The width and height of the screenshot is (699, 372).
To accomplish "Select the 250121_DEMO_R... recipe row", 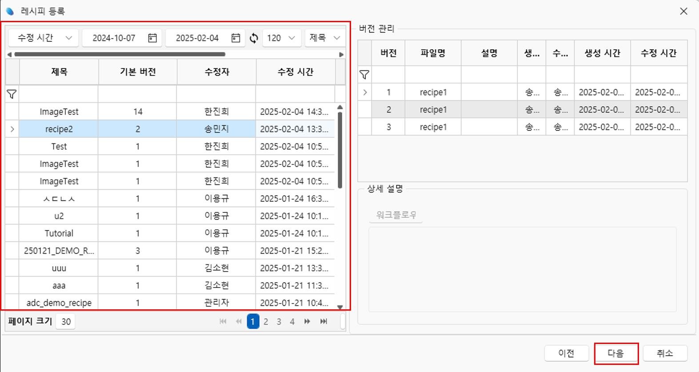I will point(59,251).
